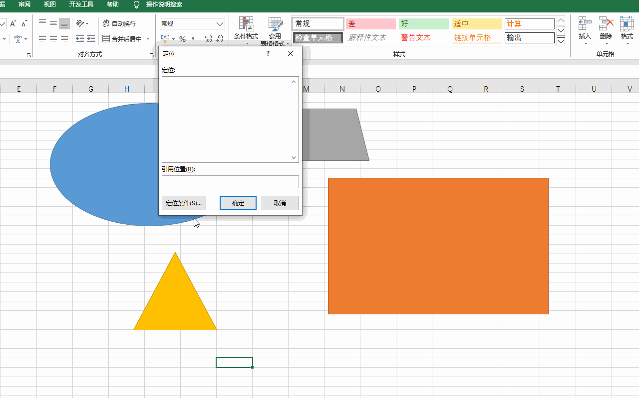This screenshot has height=398, width=639.
Task: Apply the green 好 cell style
Action: tap(423, 24)
